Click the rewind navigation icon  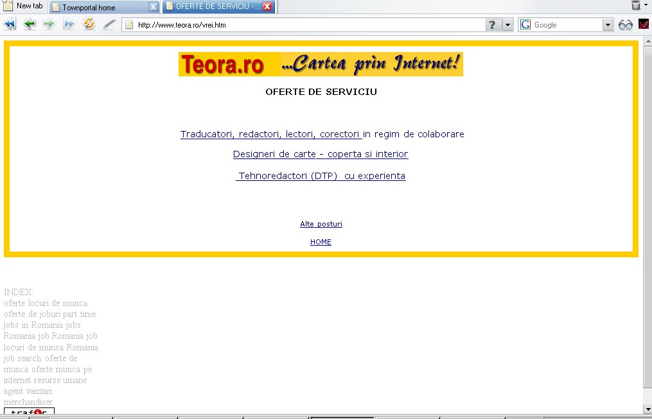tap(10, 24)
